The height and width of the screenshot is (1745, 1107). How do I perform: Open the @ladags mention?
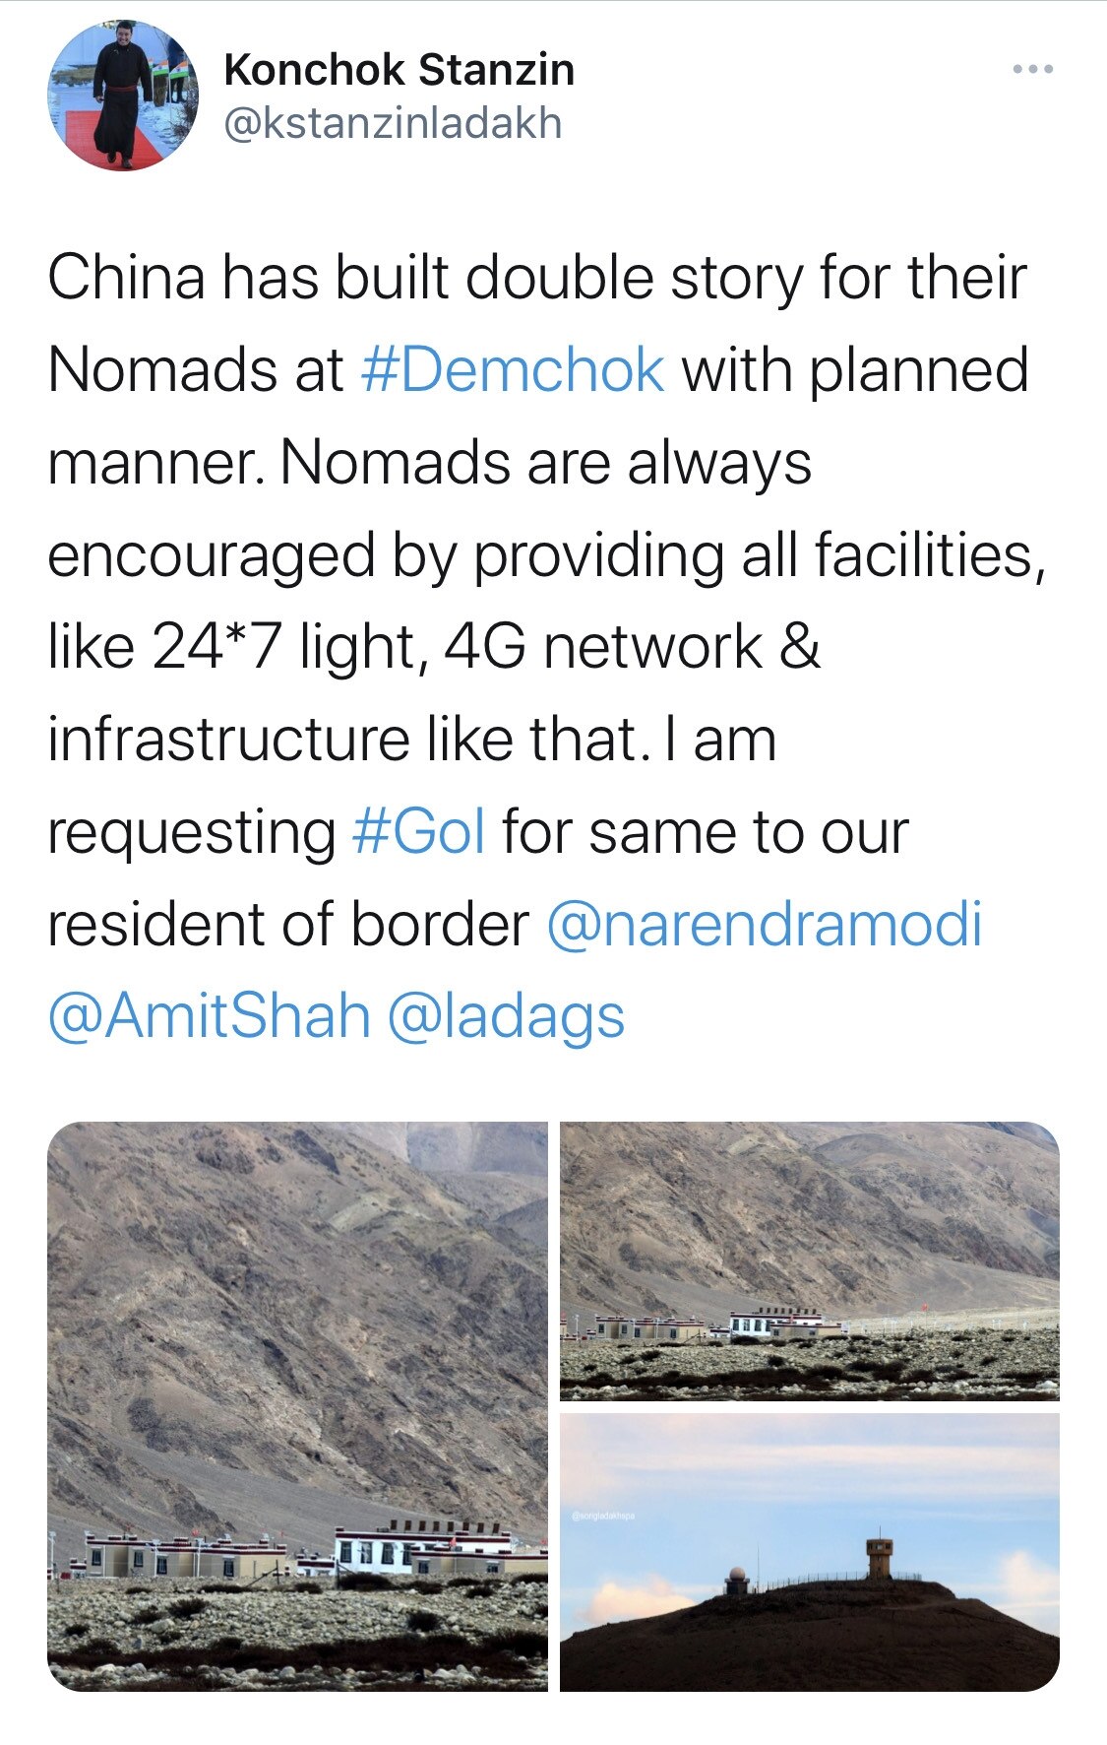tap(506, 1016)
